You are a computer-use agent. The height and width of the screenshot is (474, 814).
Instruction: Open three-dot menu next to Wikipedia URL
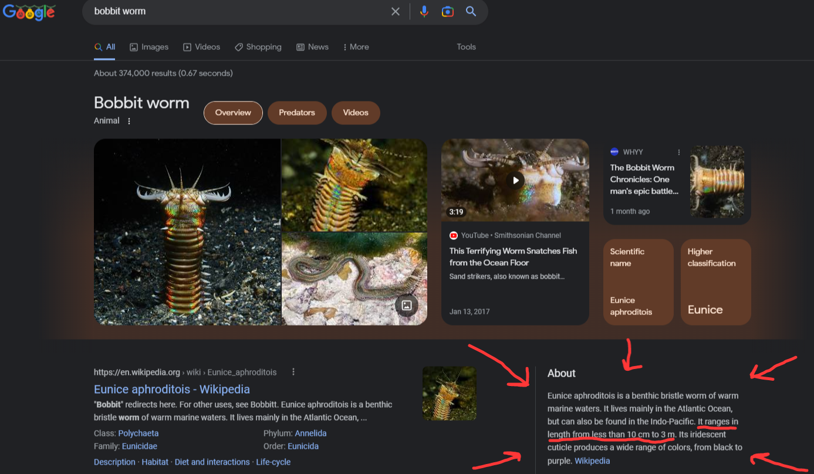293,372
